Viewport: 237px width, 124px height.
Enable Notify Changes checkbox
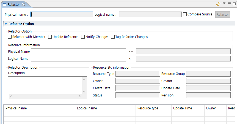tap(83, 37)
